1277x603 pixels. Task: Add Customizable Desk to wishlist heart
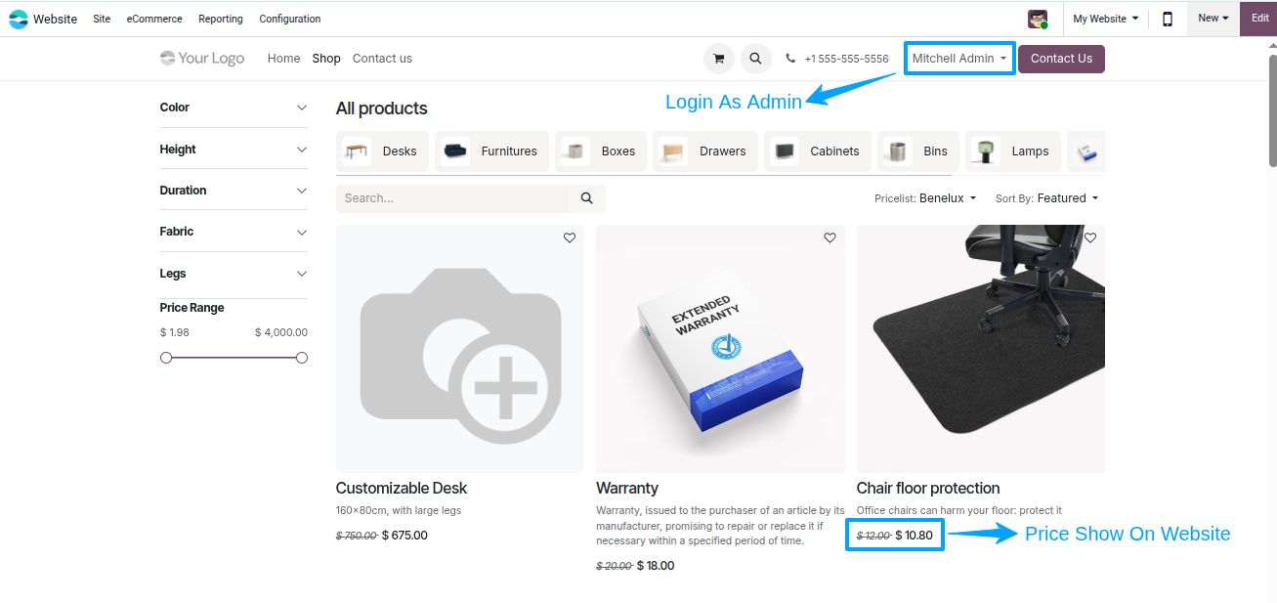(570, 237)
